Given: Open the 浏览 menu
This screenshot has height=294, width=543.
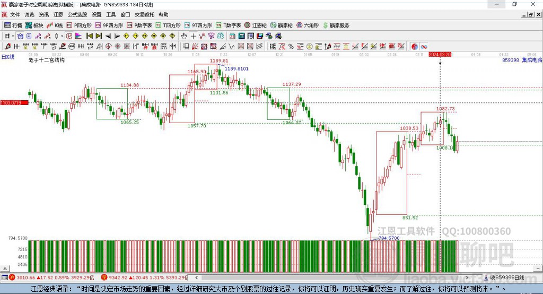Looking at the screenshot, I should pyautogui.click(x=30, y=14).
